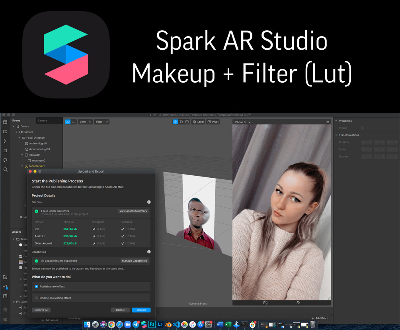Click the Export File button
This screenshot has height=330, width=400.
pos(41,310)
